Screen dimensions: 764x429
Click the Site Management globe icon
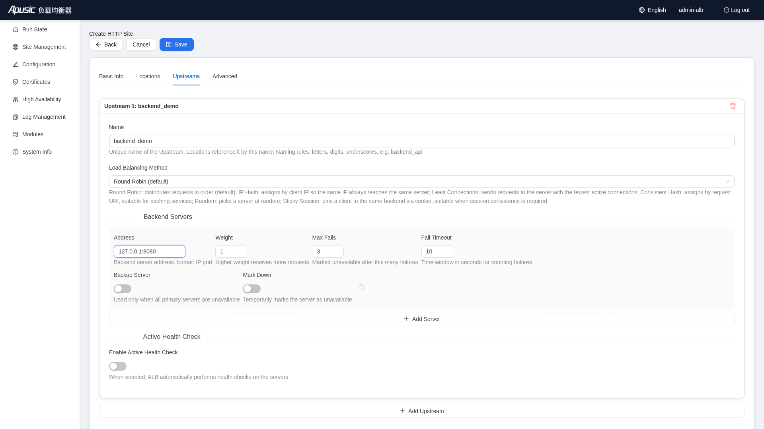(16, 47)
